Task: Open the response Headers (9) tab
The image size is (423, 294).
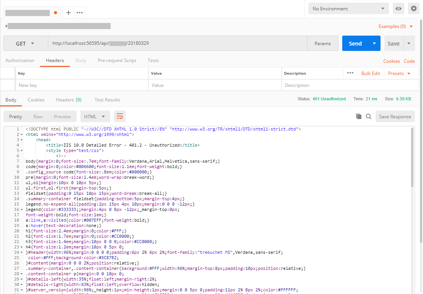Action: click(x=69, y=100)
